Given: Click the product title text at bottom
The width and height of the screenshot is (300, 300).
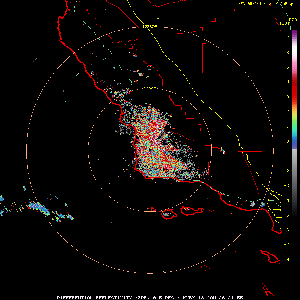Looking at the screenshot, I should pyautogui.click(x=150, y=298).
